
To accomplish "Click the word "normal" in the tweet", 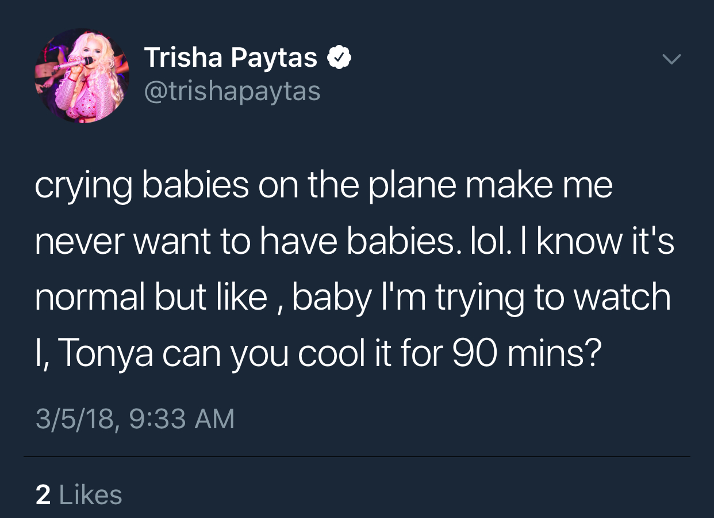I will [x=89, y=298].
